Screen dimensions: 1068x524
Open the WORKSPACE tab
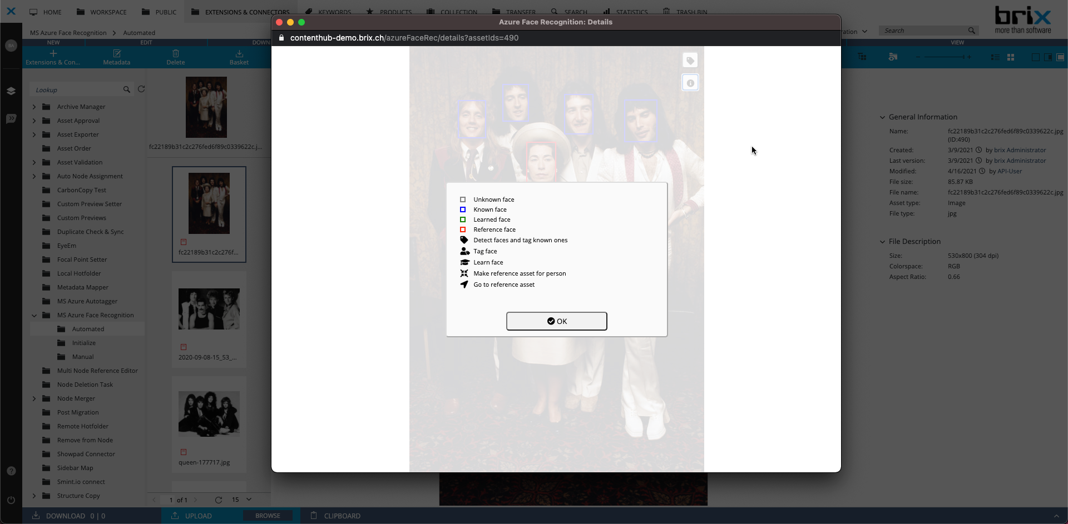[102, 12]
